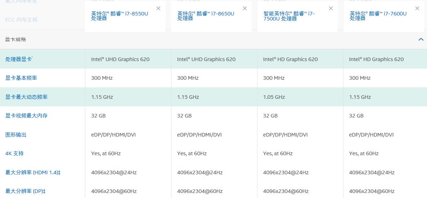Click 4096x2304@60Hz value for i7-7600U
Viewport: 427px width, 198px height.
coord(372,191)
